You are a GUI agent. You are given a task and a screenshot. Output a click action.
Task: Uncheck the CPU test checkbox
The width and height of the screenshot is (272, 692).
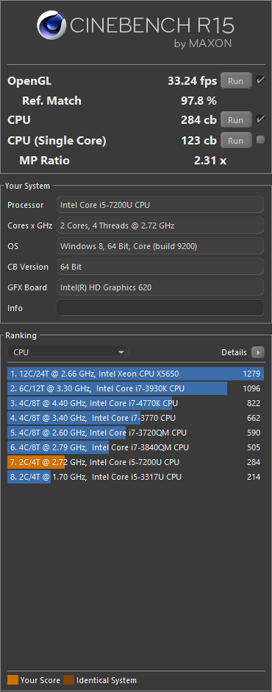[x=260, y=119]
